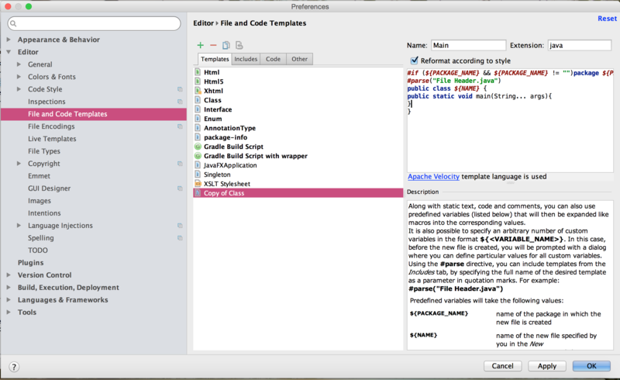The image size is (620, 380).
Task: Click the red minus Remove Template icon
Action: 213,45
